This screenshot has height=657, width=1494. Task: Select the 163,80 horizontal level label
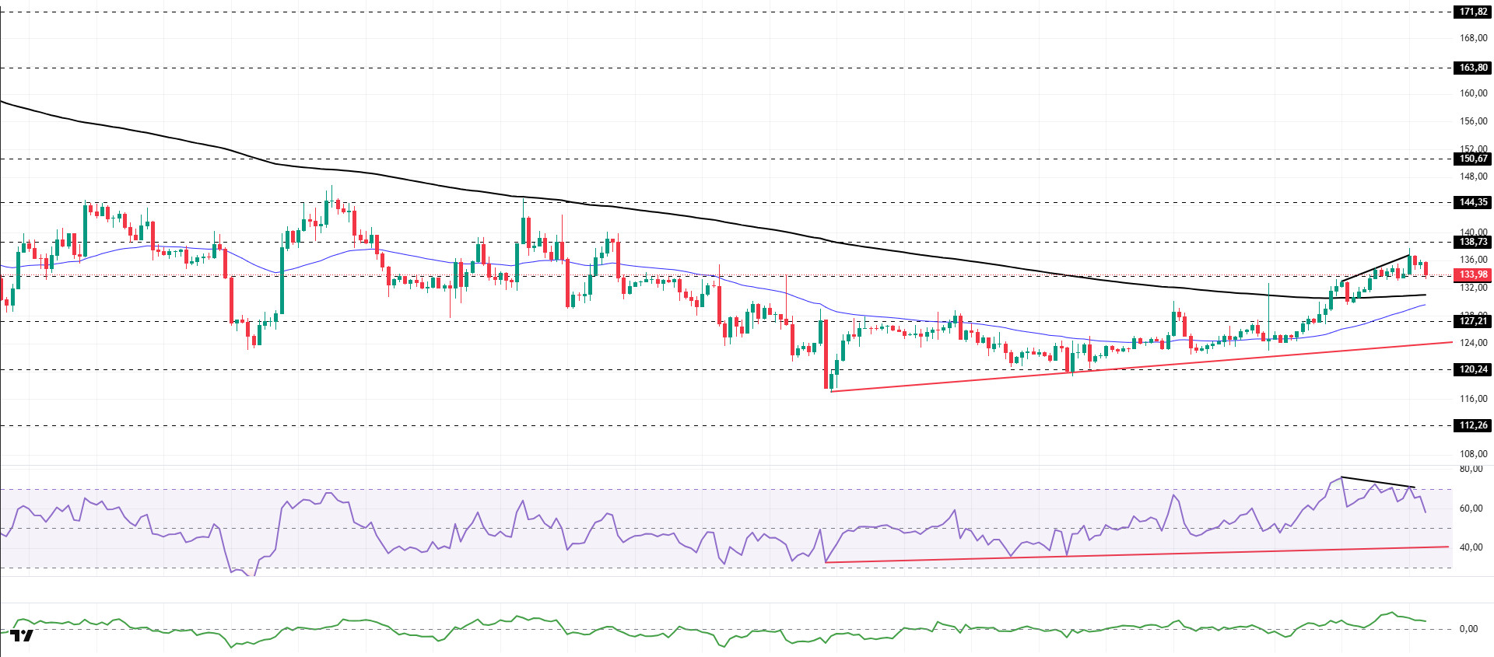[1473, 68]
